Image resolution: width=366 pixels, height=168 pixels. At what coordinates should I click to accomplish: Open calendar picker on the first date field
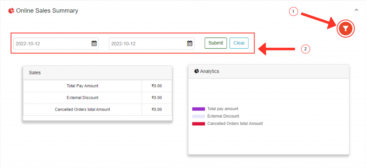[94, 43]
